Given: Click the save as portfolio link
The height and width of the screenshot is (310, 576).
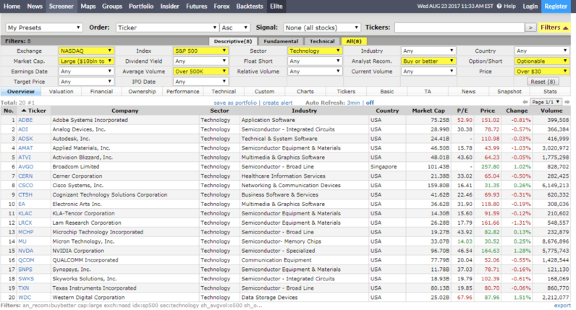Looking at the screenshot, I should pyautogui.click(x=235, y=103).
